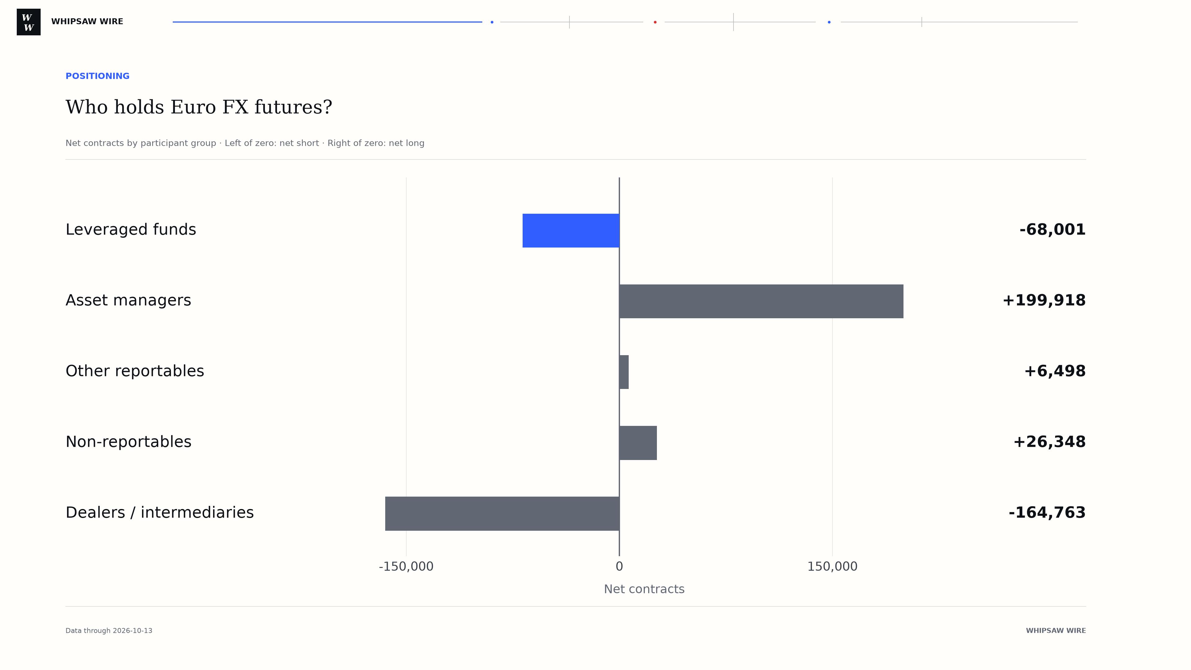This screenshot has height=670, width=1191.
Task: Click the +199,918 value
Action: [x=1044, y=301]
